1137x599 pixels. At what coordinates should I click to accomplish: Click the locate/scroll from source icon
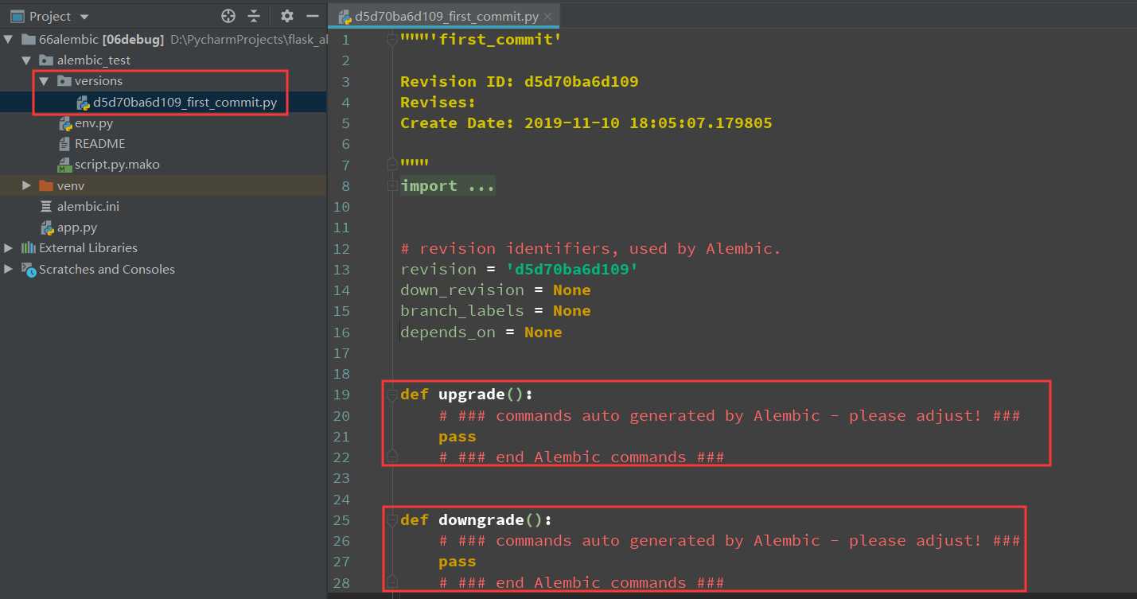pos(228,16)
